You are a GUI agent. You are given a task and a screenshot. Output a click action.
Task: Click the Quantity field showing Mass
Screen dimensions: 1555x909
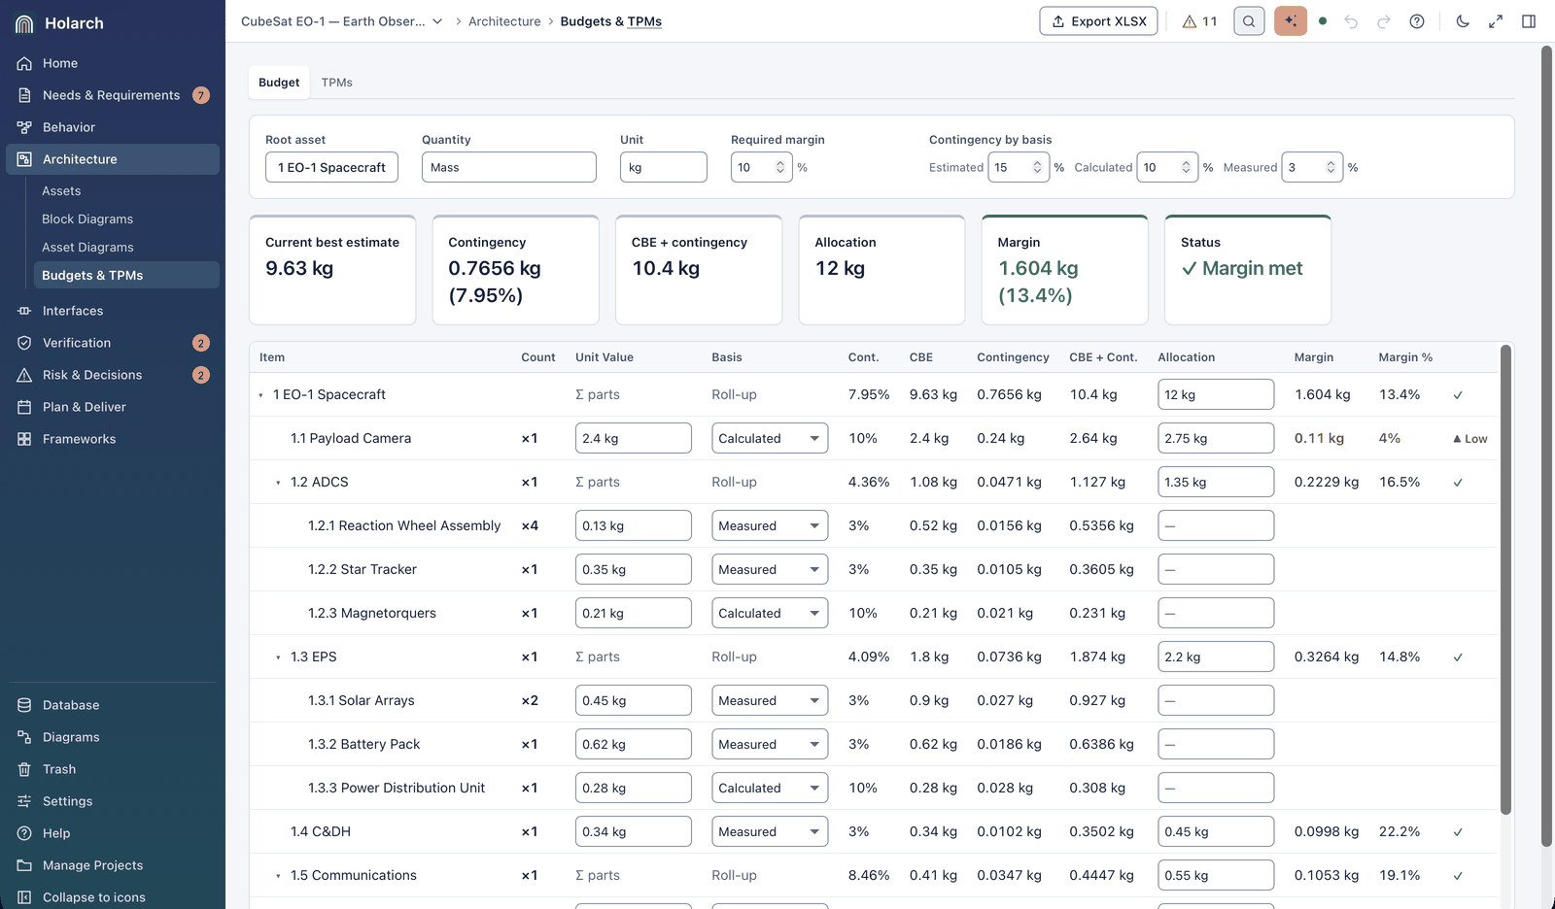[509, 167]
